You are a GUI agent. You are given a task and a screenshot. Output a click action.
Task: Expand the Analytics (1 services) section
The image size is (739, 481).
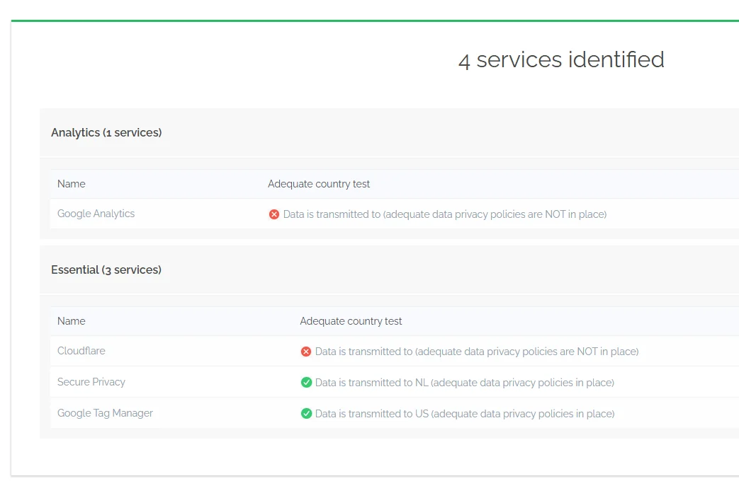pos(106,132)
